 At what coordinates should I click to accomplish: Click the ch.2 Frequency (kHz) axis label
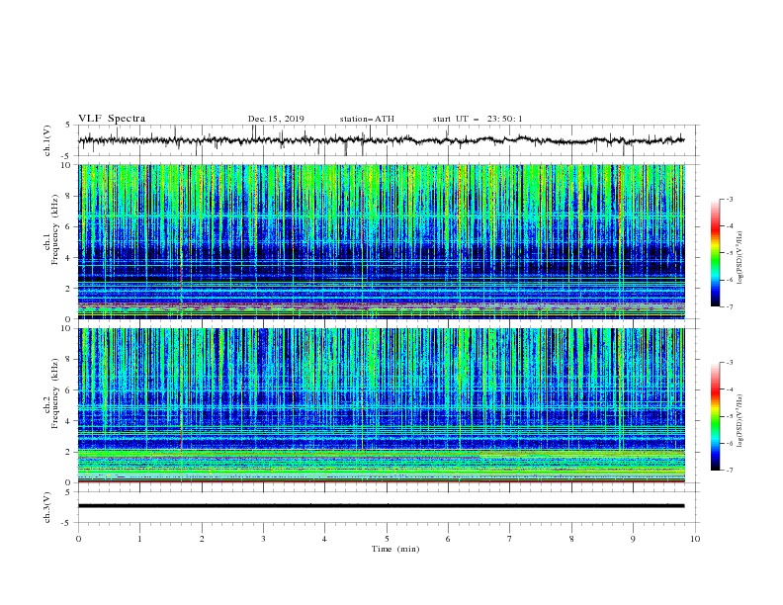51,393
